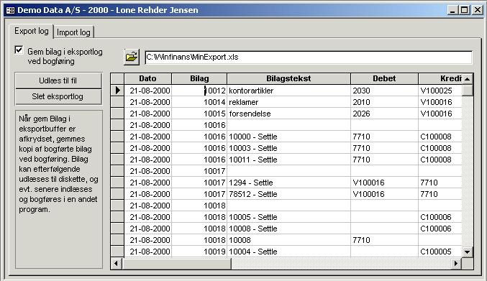
Task: Click the '10003 - Settle' cell
Action: pyautogui.click(x=289, y=148)
